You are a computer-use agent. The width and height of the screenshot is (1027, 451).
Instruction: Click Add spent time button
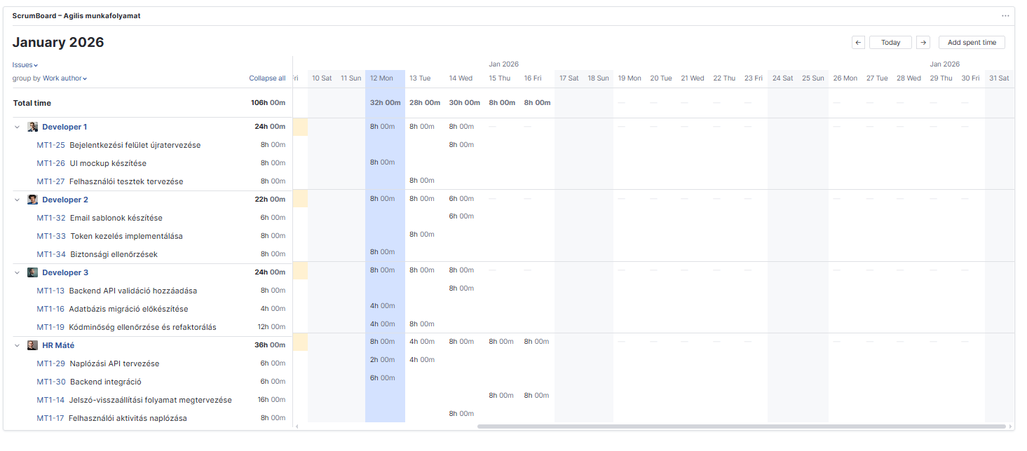pos(972,43)
